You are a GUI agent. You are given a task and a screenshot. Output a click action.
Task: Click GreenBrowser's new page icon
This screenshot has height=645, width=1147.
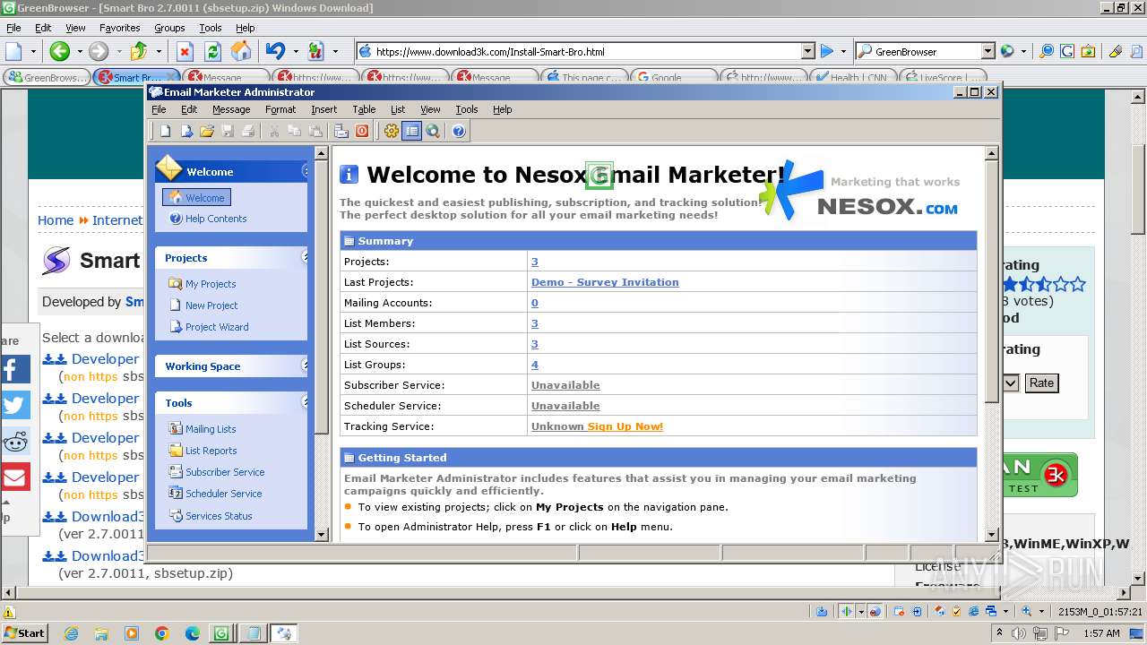tap(14, 51)
